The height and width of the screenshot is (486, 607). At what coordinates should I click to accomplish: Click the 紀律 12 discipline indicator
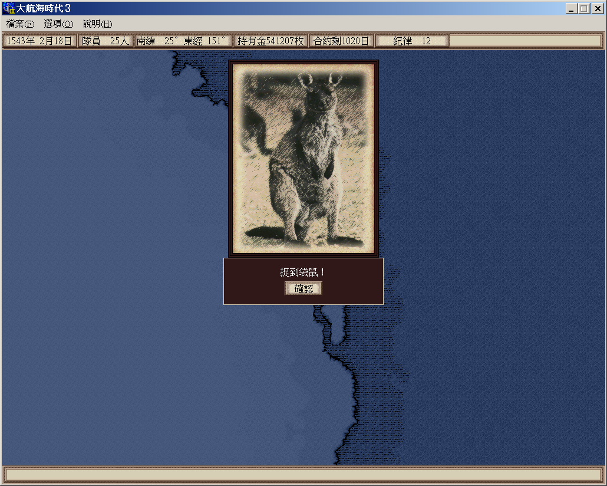pos(412,41)
